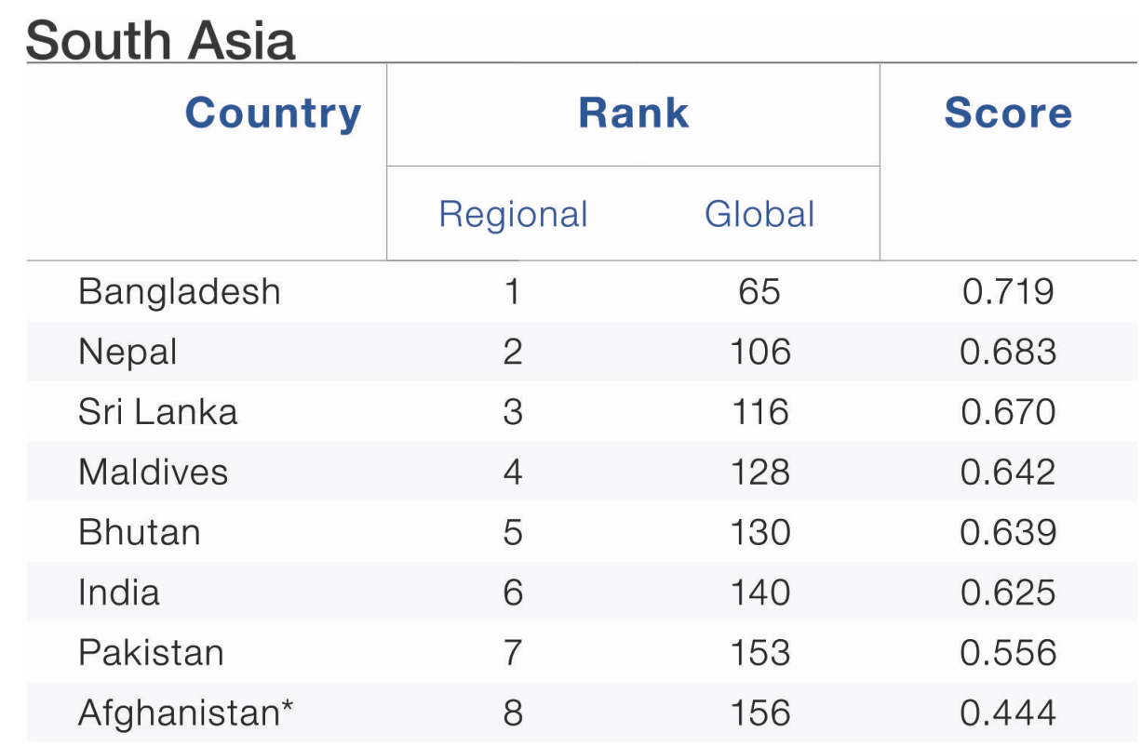Select the Rank column header

click(x=633, y=113)
